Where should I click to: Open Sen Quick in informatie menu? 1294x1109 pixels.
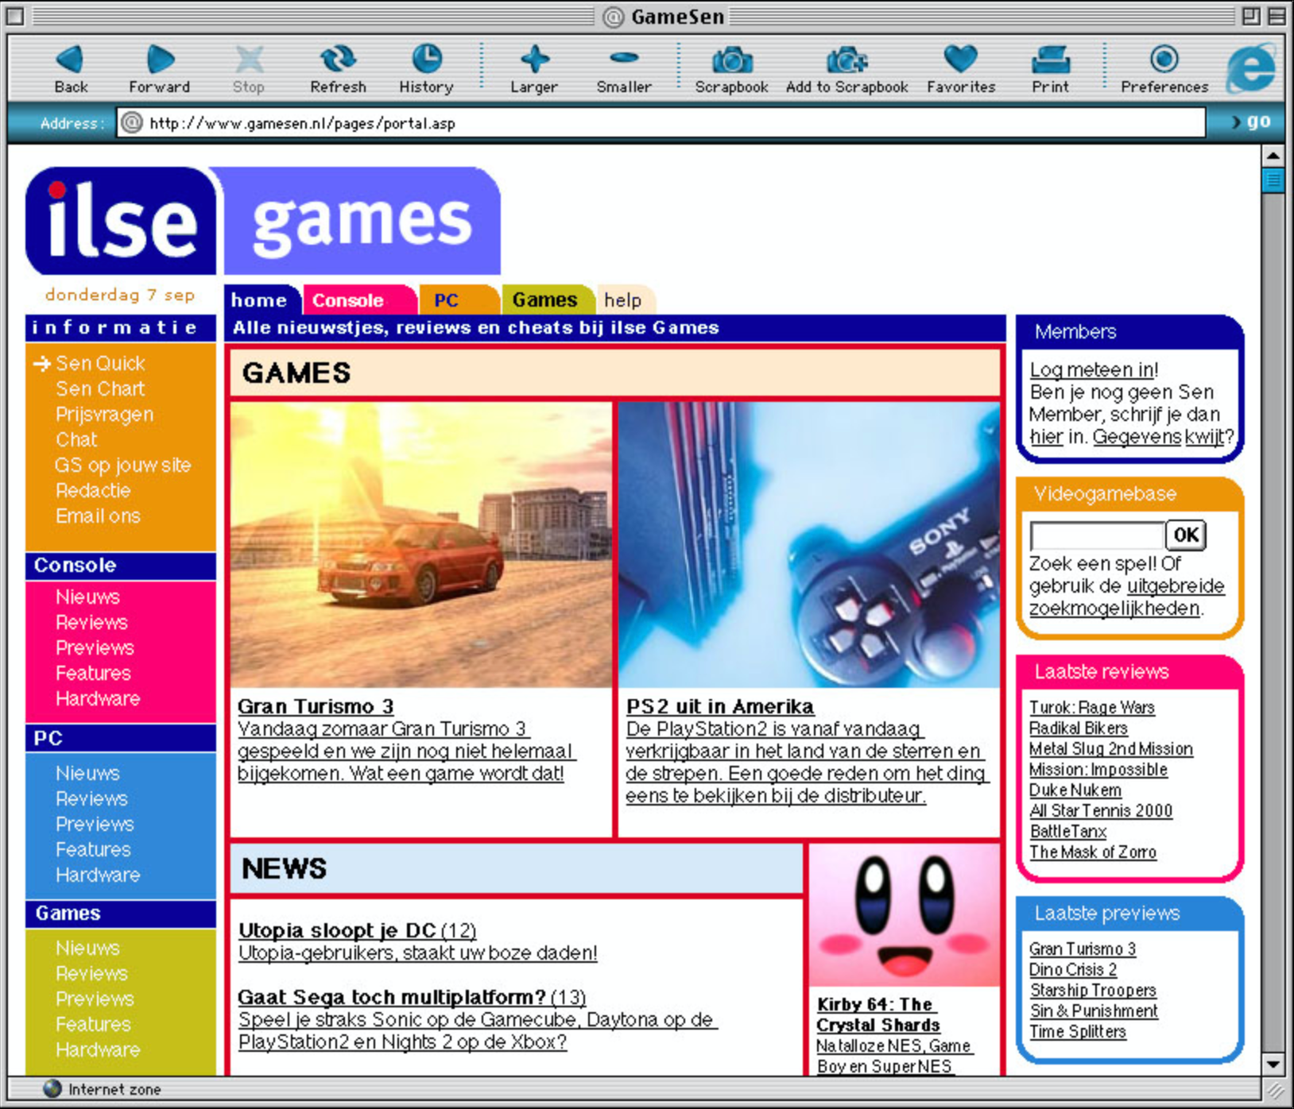click(x=100, y=363)
